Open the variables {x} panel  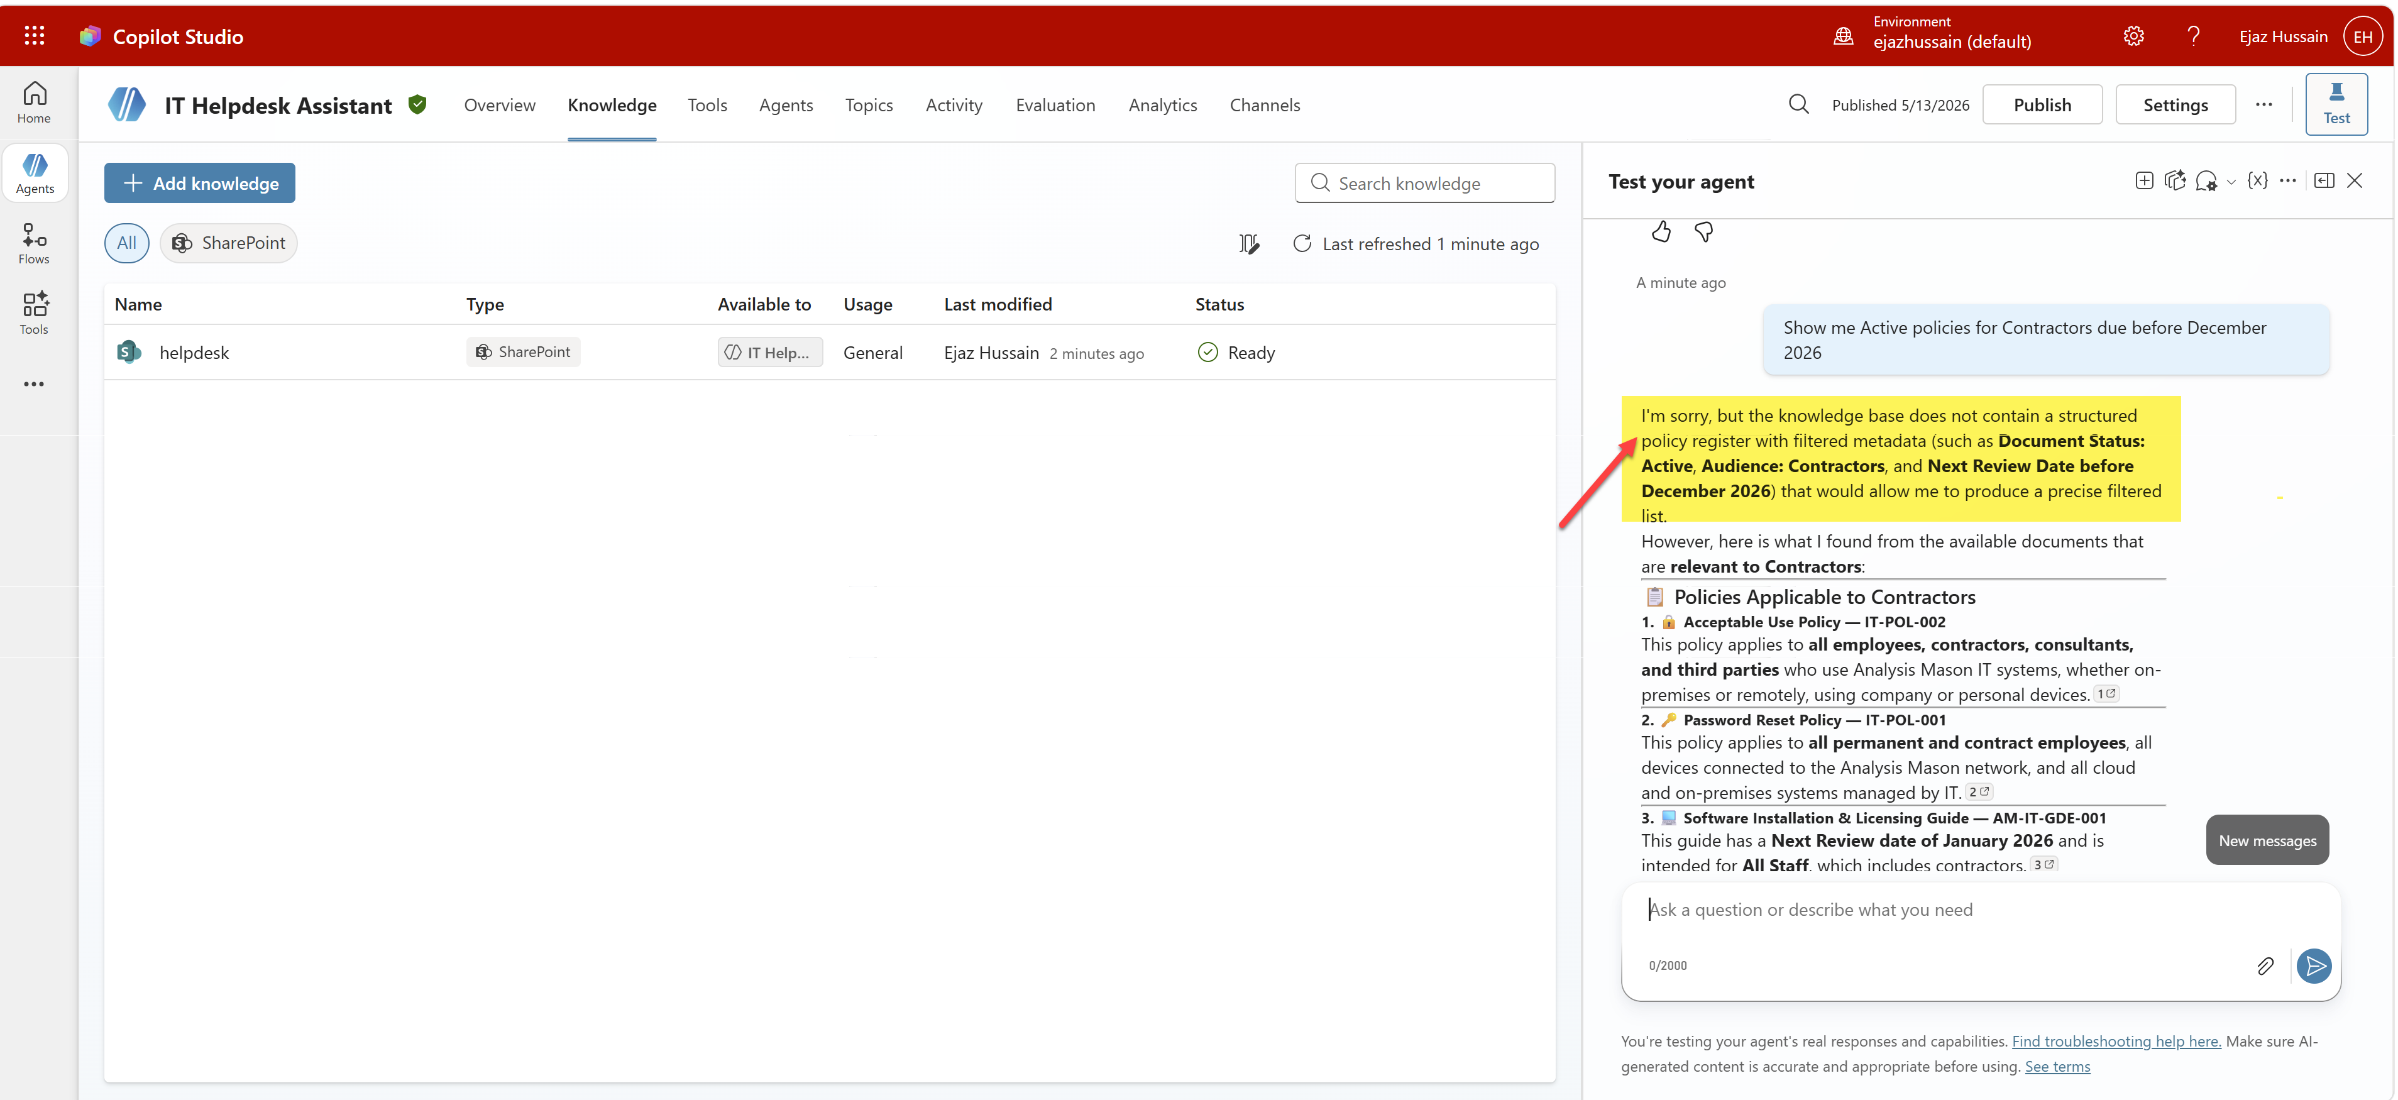pos(2257,180)
